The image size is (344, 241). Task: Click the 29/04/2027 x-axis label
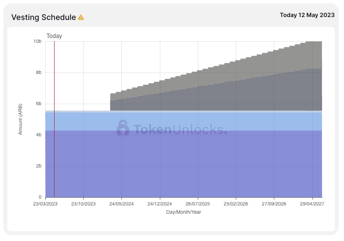[312, 204]
